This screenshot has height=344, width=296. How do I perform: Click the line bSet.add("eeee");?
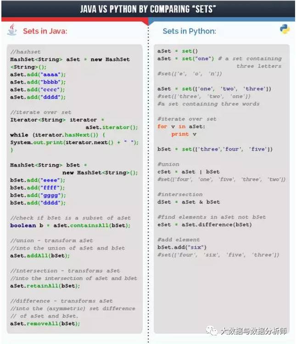38,180
